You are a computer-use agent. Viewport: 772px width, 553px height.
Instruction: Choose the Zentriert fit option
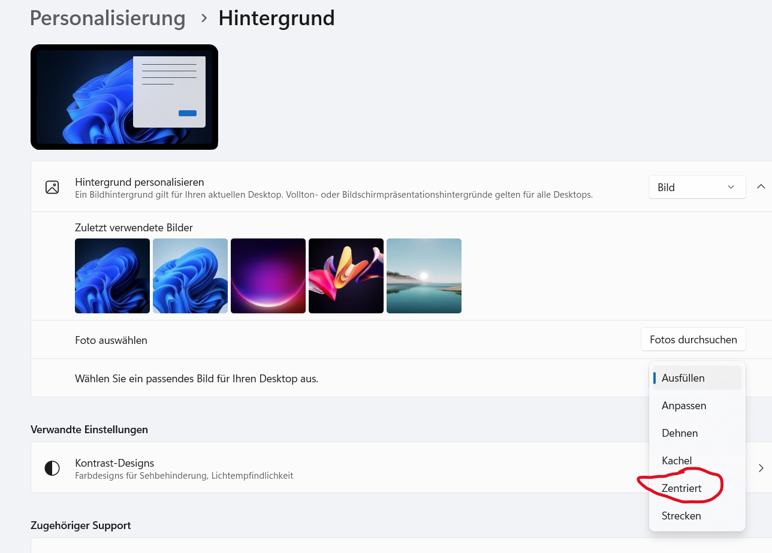pyautogui.click(x=697, y=488)
